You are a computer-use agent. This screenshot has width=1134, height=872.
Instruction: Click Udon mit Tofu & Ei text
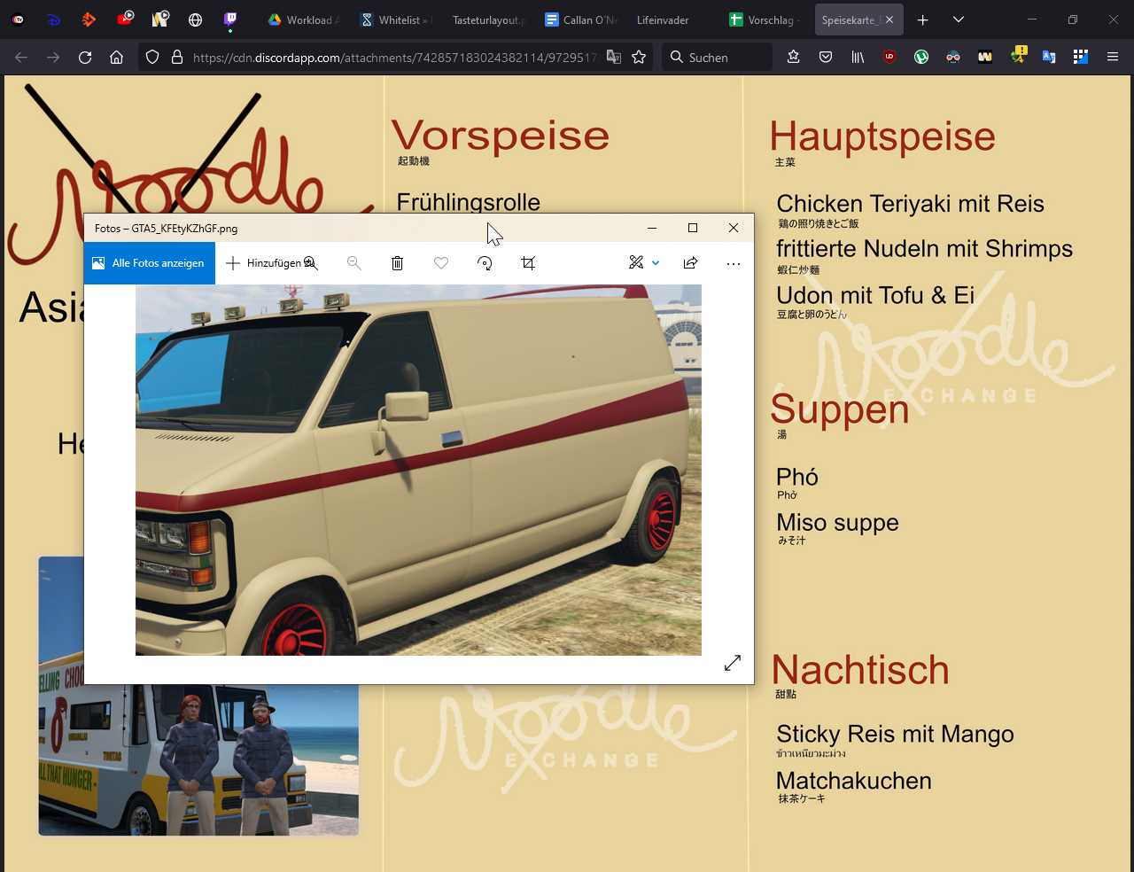click(875, 295)
